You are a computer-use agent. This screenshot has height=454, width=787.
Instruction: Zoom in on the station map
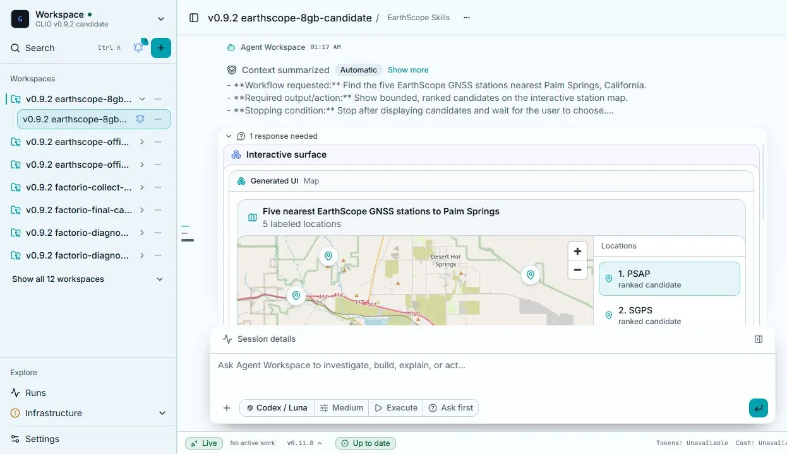[x=577, y=251]
